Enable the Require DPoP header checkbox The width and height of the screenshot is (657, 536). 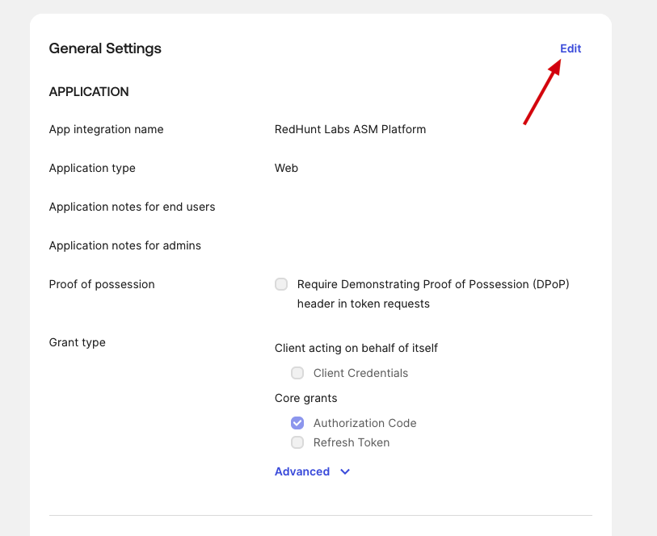click(x=281, y=284)
